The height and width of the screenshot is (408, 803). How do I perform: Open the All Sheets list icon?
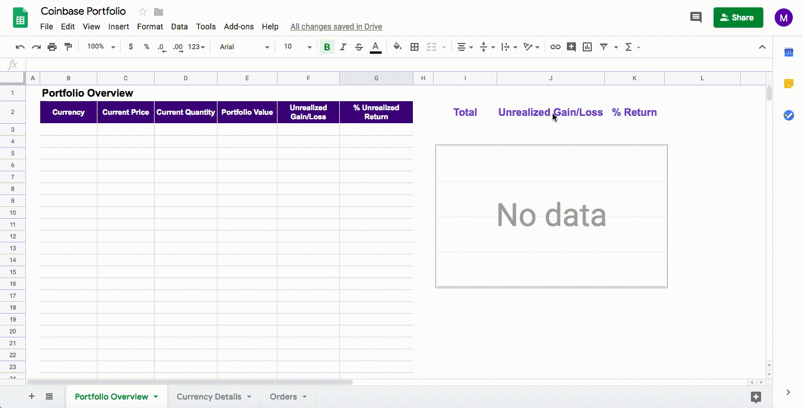click(x=49, y=397)
